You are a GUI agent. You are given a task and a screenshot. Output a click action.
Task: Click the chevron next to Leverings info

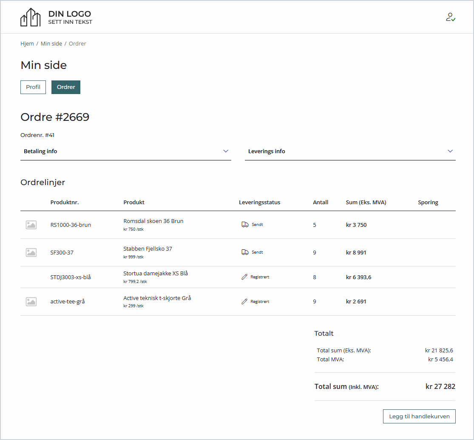click(x=450, y=151)
